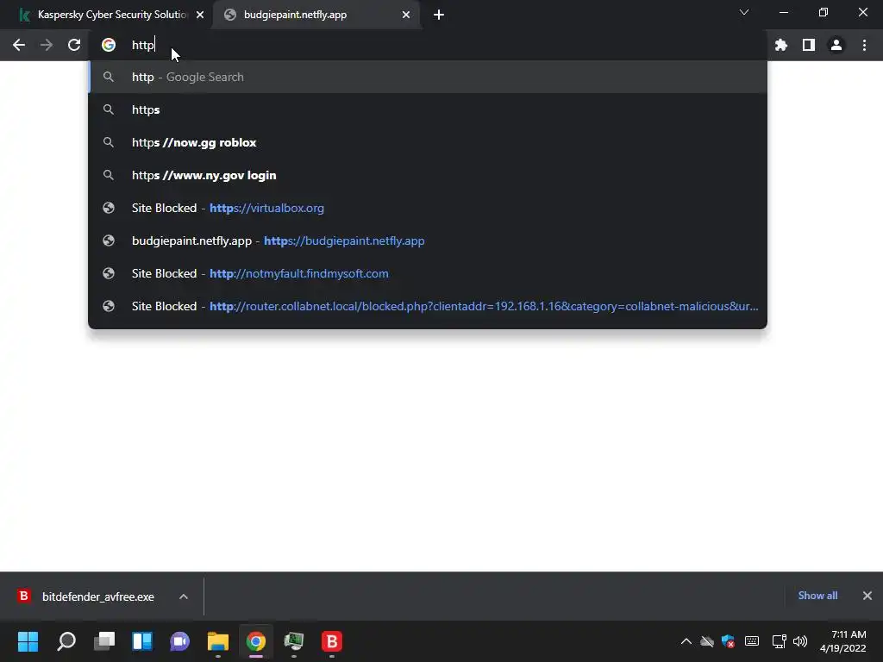Image resolution: width=883 pixels, height=662 pixels.
Task: Go back with the browser back arrow
Action: point(19,45)
